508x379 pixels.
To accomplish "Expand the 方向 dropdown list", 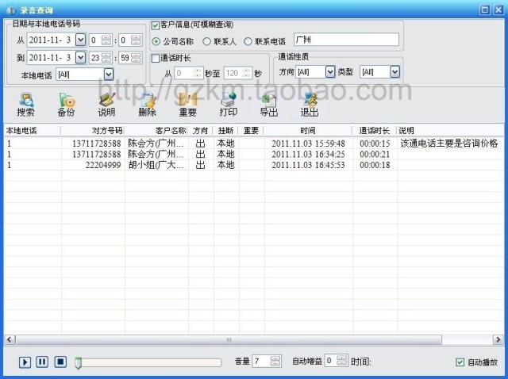I will point(330,72).
